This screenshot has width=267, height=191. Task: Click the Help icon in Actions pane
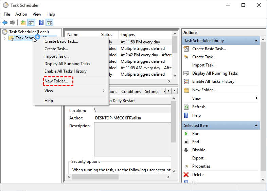coord(186,115)
